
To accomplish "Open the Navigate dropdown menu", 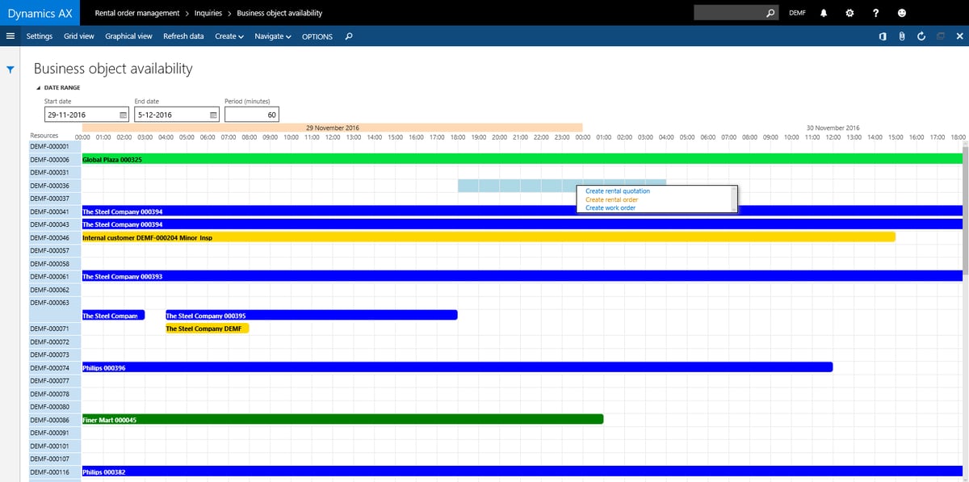I will click(274, 36).
